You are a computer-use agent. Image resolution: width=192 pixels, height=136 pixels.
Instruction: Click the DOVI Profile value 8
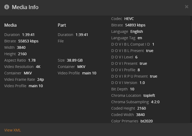[x=139, y=70]
